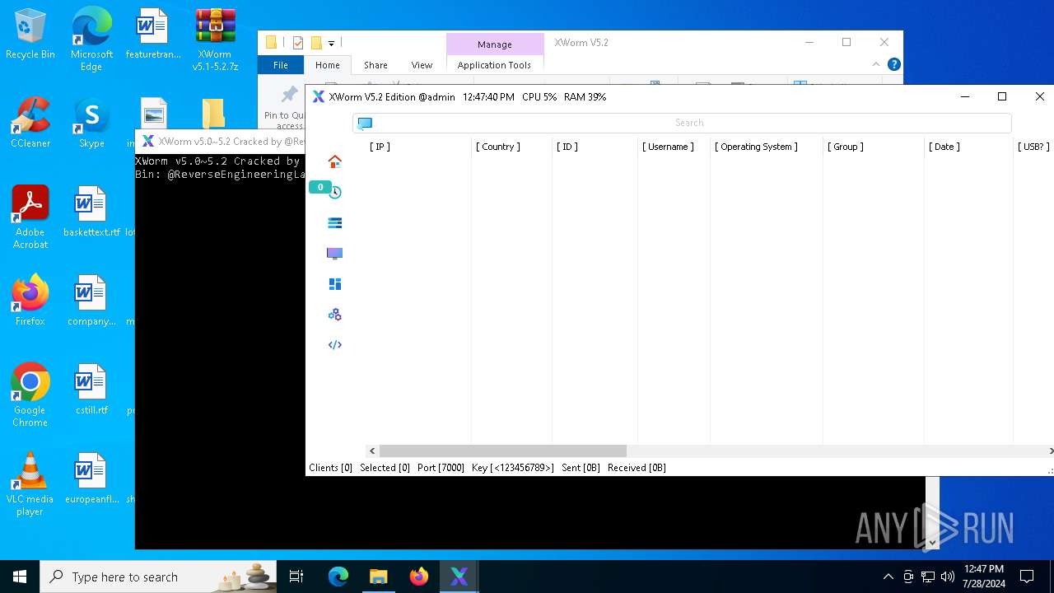1054x593 pixels.
Task: Click the teal 0 badge in sidebar
Action: click(x=319, y=187)
